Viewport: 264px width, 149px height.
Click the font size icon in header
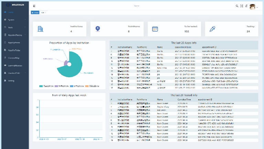coord(246,6)
